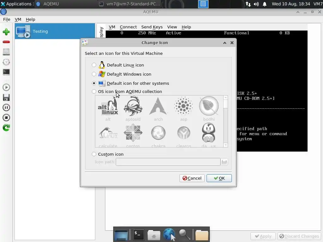Viewport: 323px width, 242px height.
Task: Pause the VM with pause icon
Action: [6, 107]
